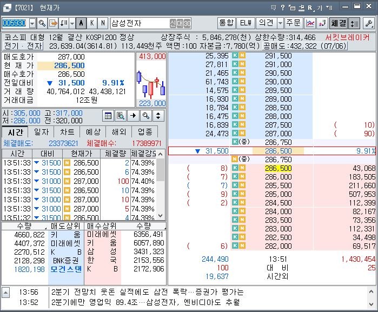Click the title bar pin/message icon

tap(273, 8)
